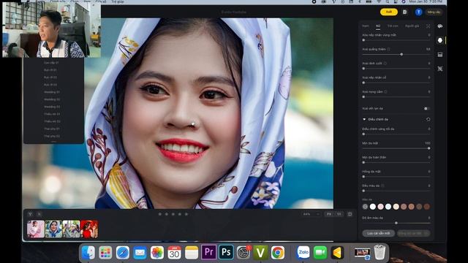The image size is (468, 263).
Task: Select the first thumbnail with pink background
Action: click(36, 229)
